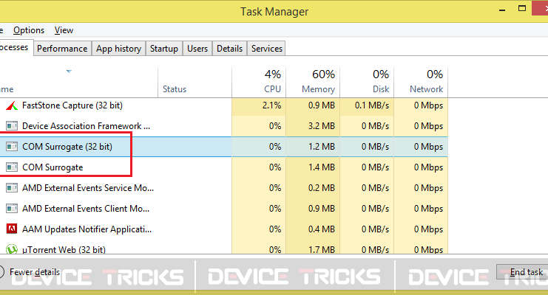
Task: Click the FastStone Capture process icon
Action: 12,105
